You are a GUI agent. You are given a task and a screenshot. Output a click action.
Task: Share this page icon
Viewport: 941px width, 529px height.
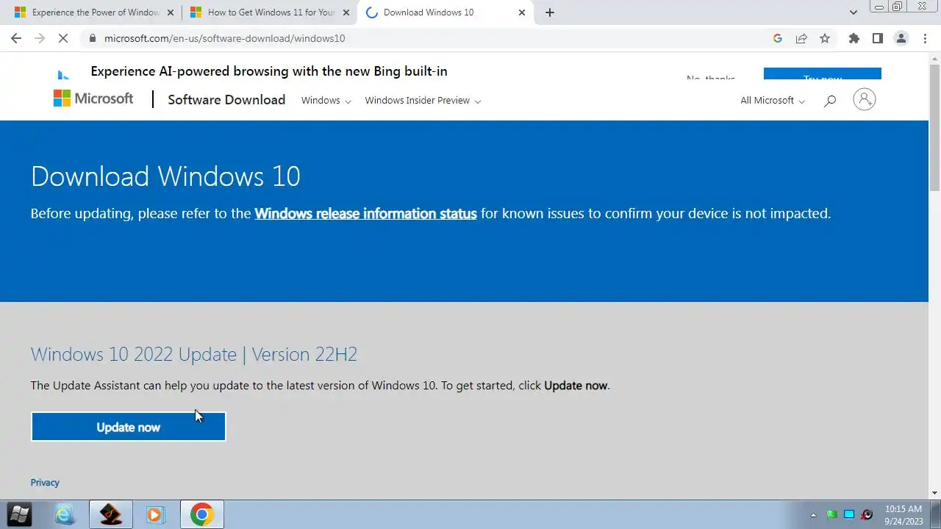pos(801,38)
